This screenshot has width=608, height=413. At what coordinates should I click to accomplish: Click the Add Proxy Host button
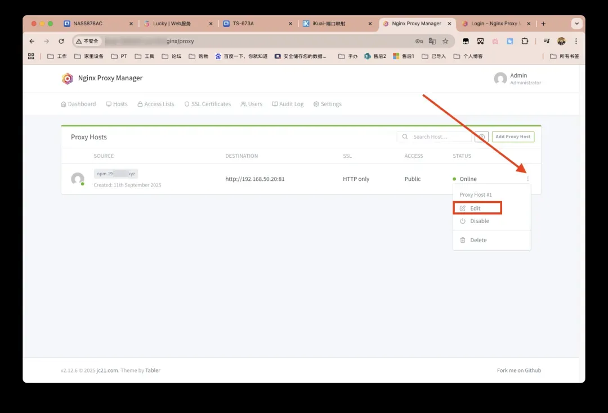(x=513, y=137)
